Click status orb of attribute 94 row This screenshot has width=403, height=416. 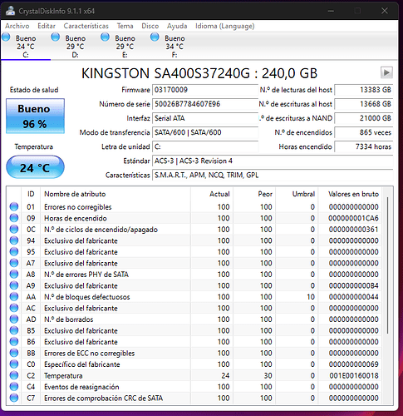[x=14, y=240]
